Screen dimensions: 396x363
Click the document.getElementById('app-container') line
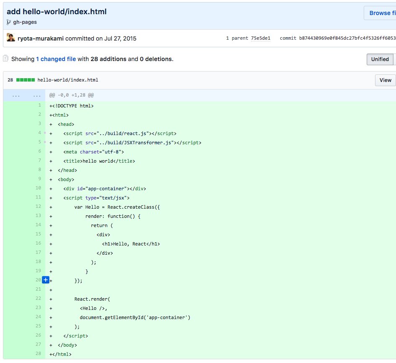135,318
